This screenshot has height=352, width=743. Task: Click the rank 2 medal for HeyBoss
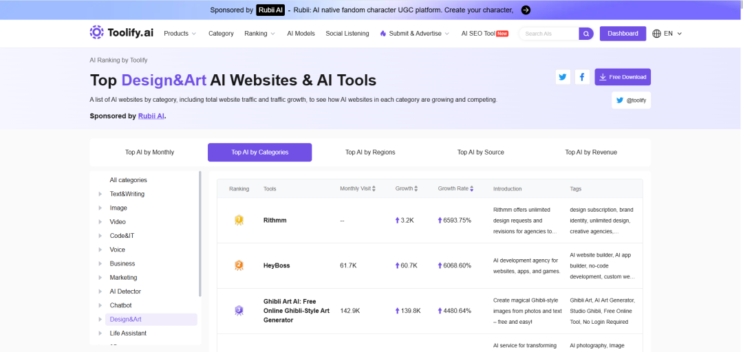tap(239, 265)
